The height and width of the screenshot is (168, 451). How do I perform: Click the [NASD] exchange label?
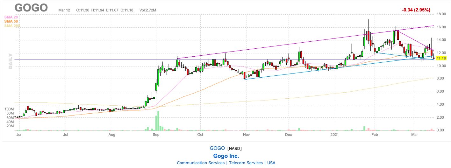[234, 148]
